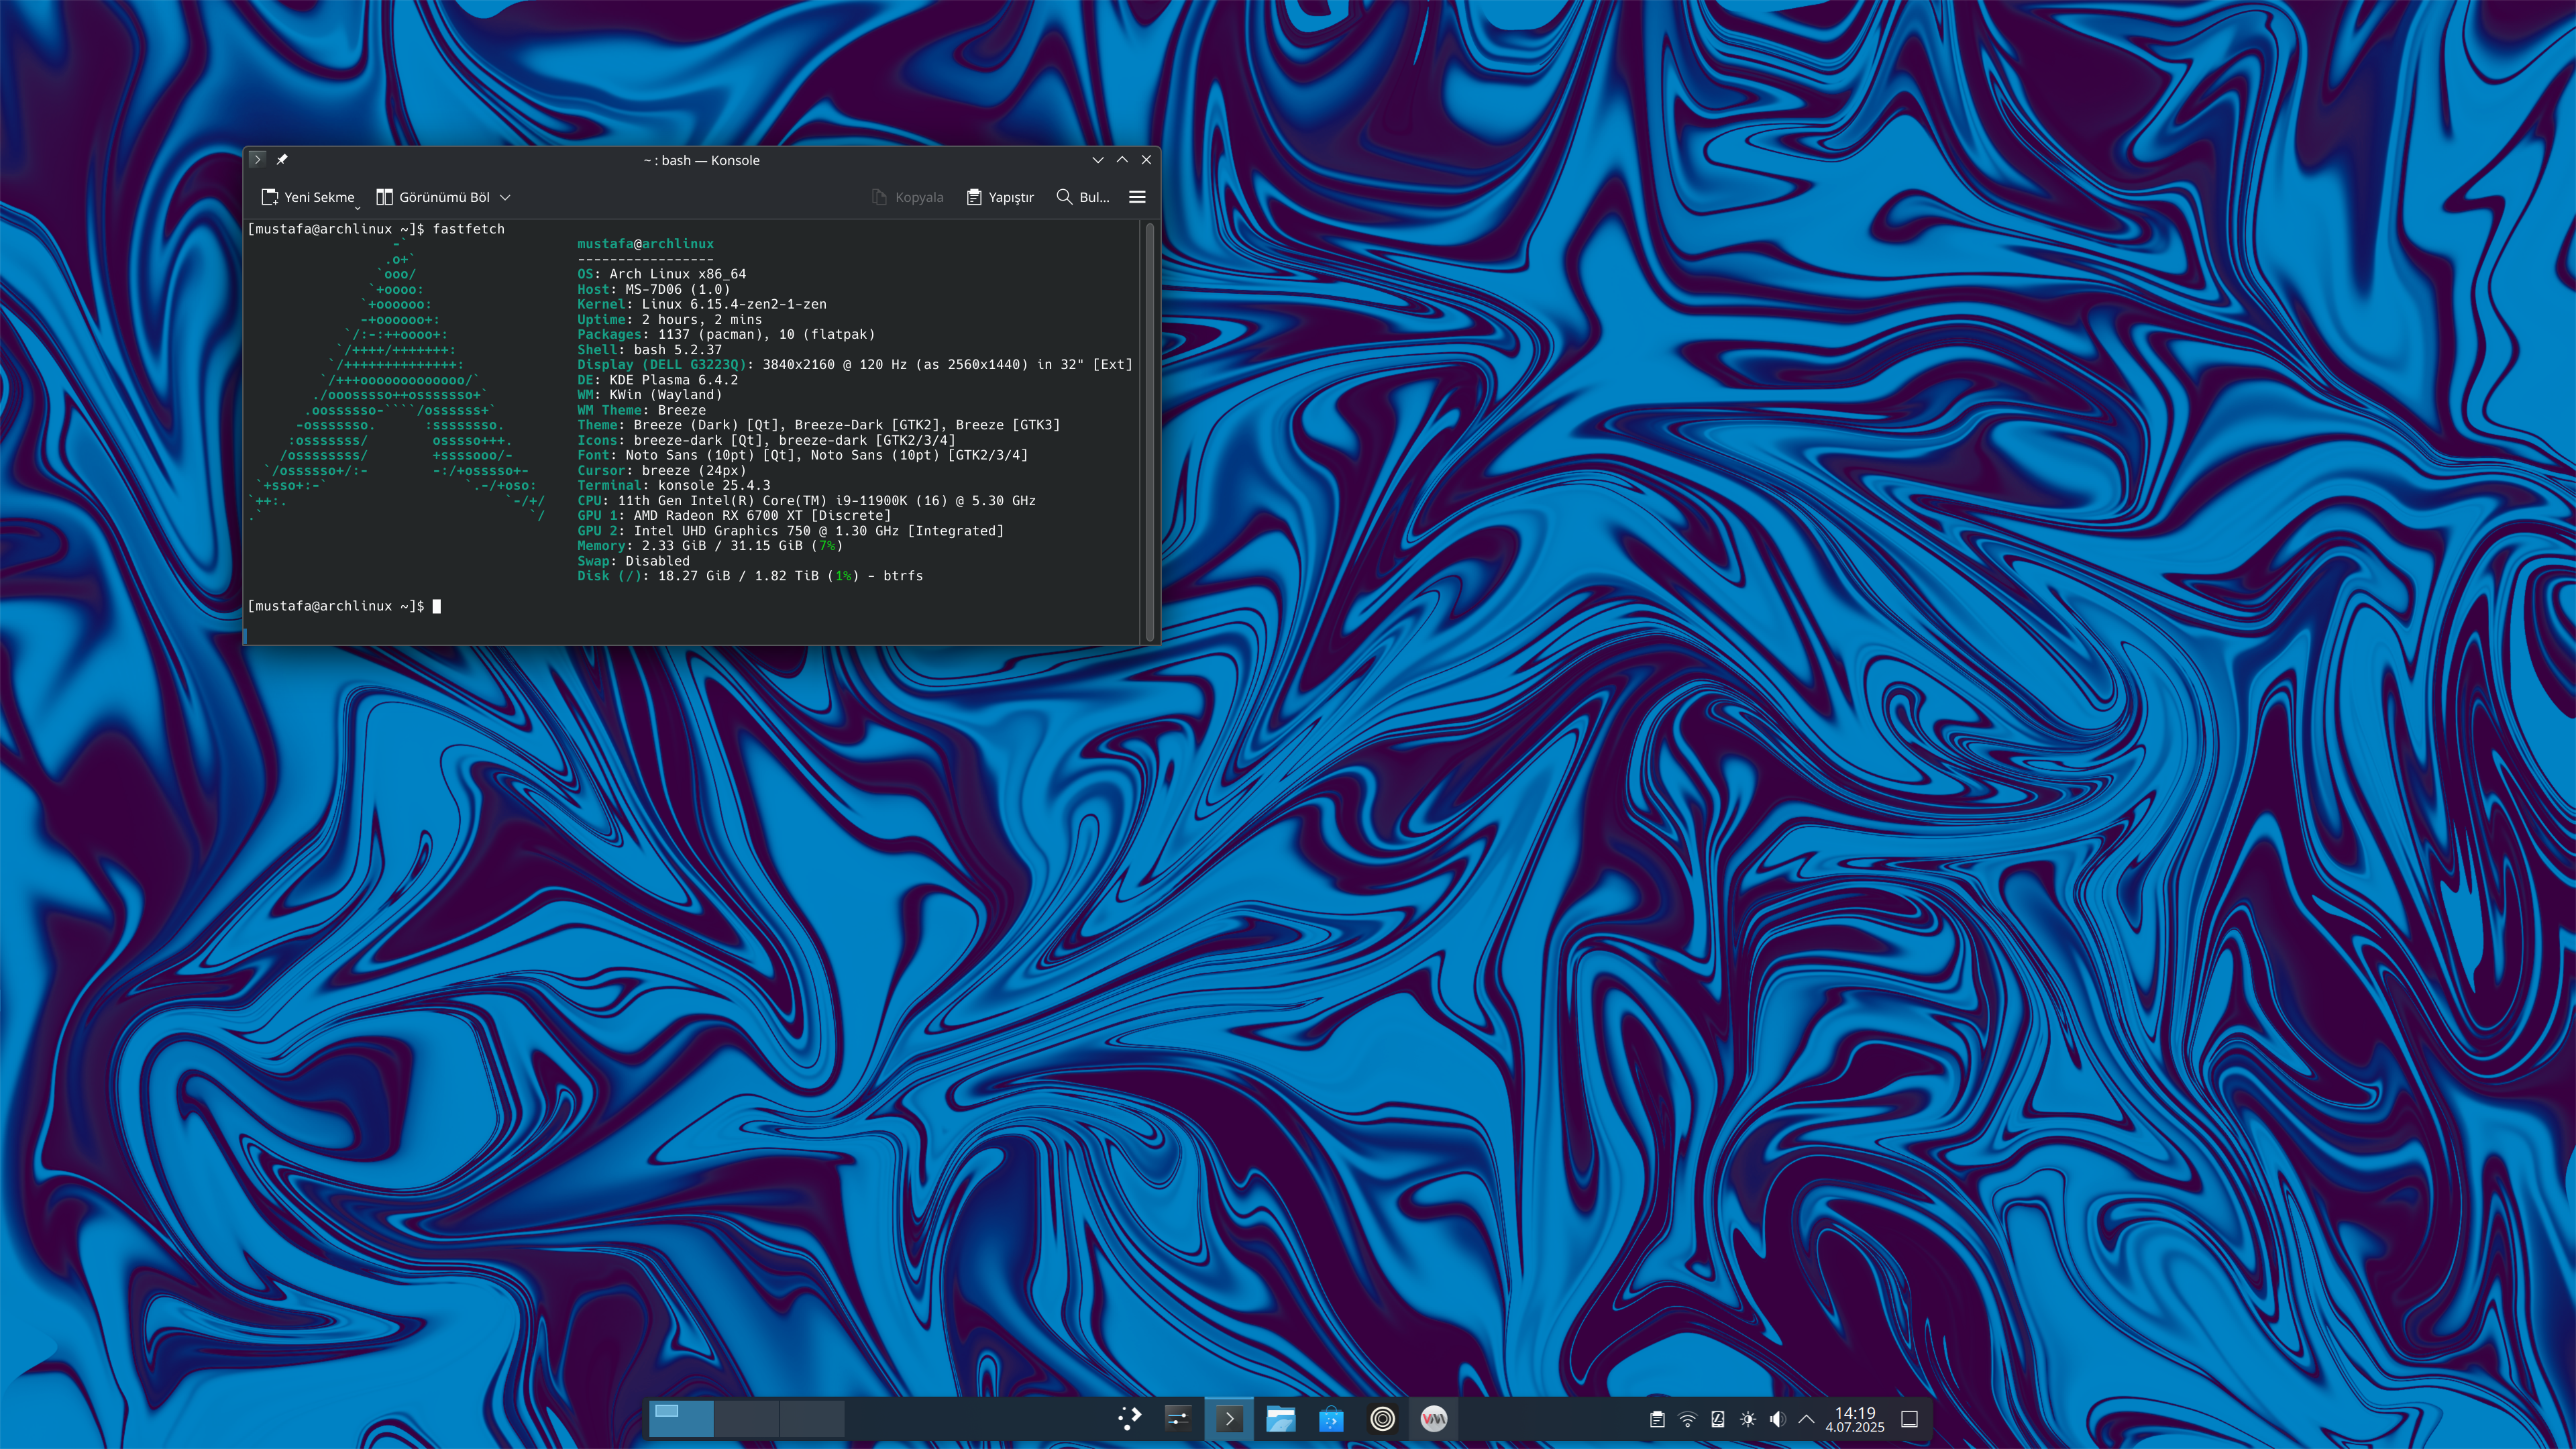Open the volume tray icon
The width and height of the screenshot is (2576, 1449).
tap(1777, 1419)
